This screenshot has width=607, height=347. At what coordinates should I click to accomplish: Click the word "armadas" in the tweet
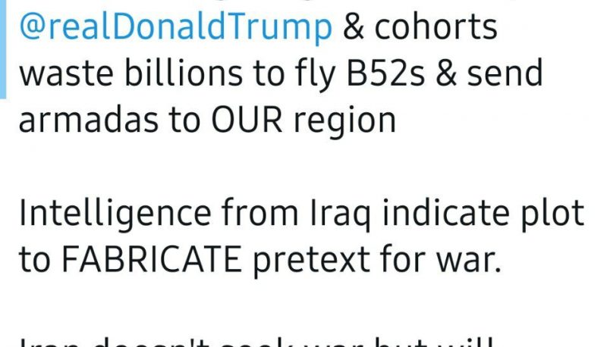point(89,120)
